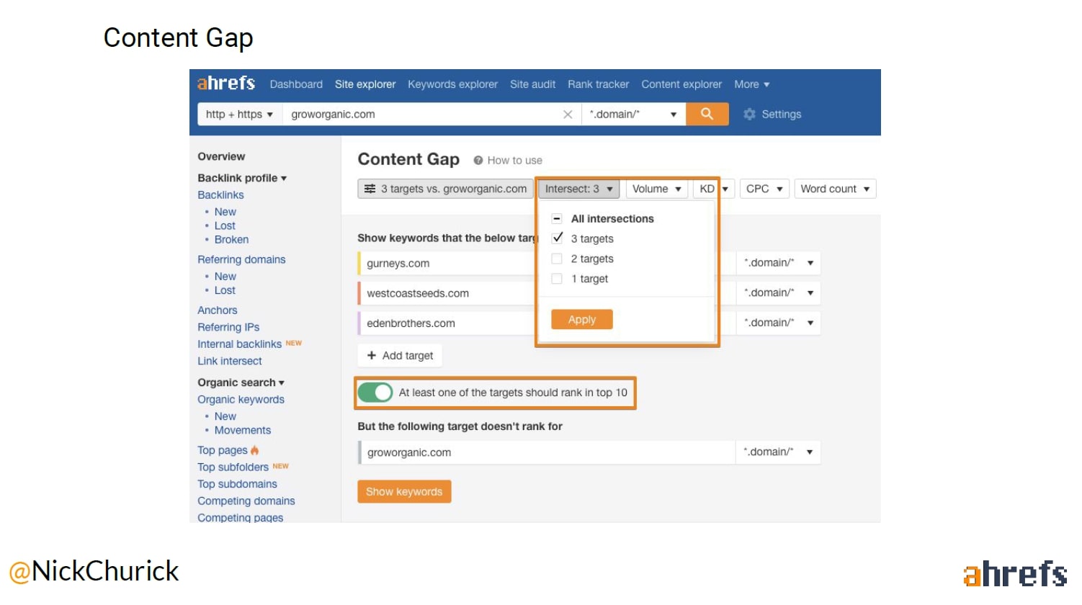Click the ahrefs logo in the navbar
1082x605 pixels.
tap(226, 84)
